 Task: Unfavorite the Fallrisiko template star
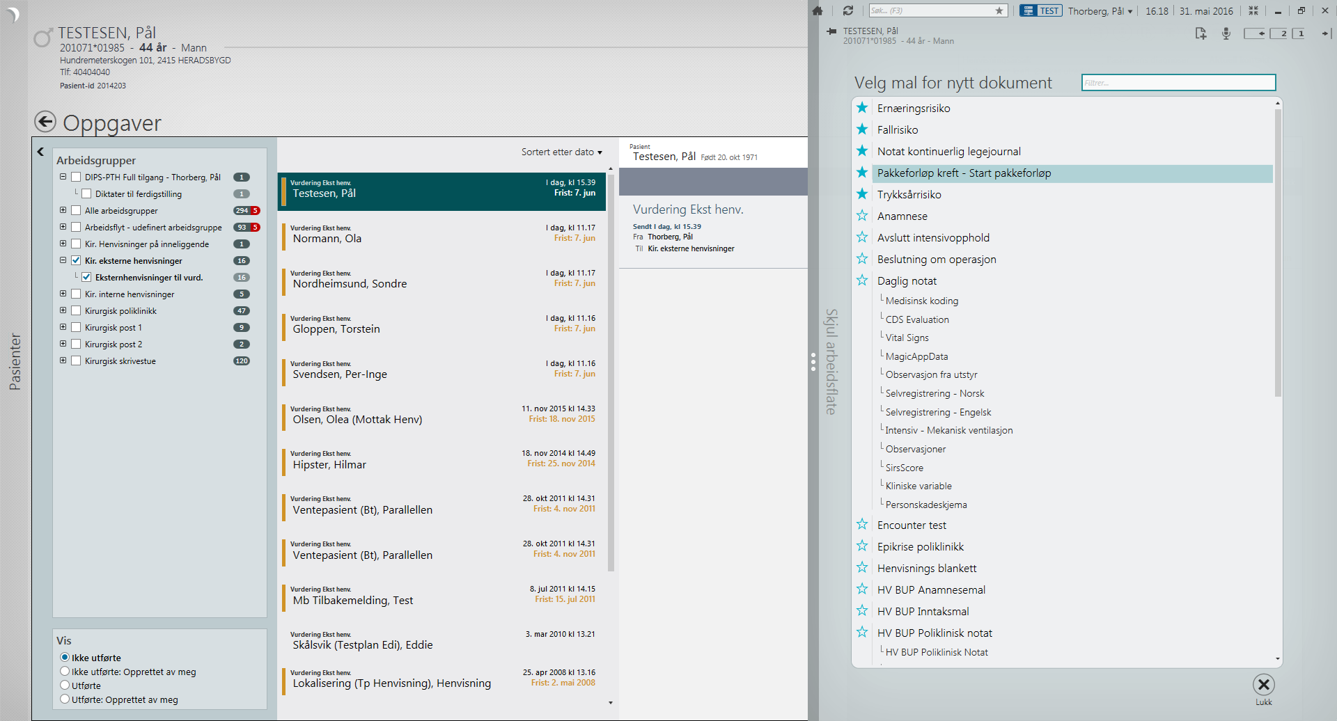click(862, 129)
